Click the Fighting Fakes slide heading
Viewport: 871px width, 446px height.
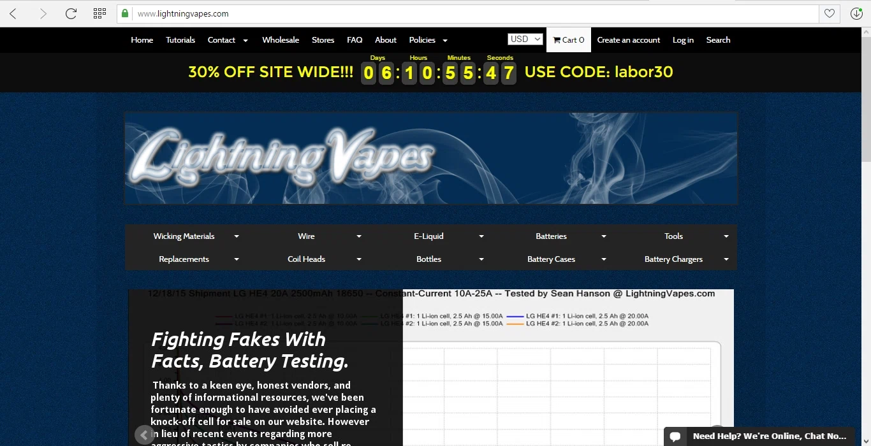[250, 350]
